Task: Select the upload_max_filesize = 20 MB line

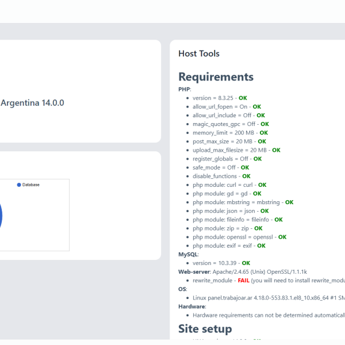Action: [x=236, y=150]
